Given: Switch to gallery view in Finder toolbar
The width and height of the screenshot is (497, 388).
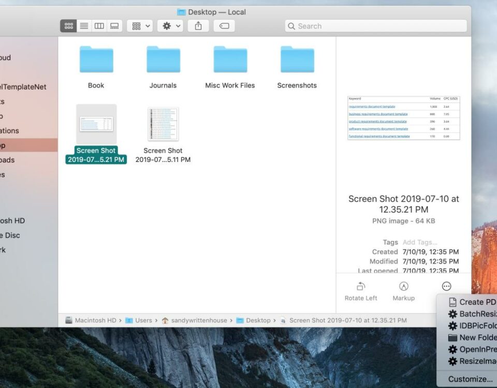Looking at the screenshot, I should tap(114, 26).
